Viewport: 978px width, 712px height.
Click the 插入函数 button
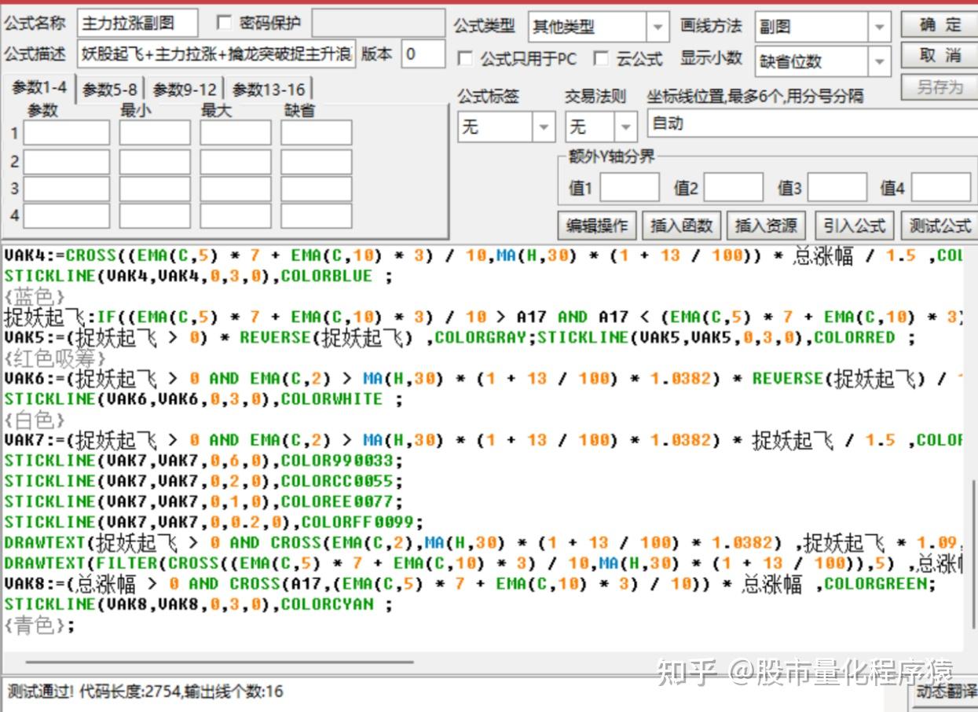click(682, 226)
